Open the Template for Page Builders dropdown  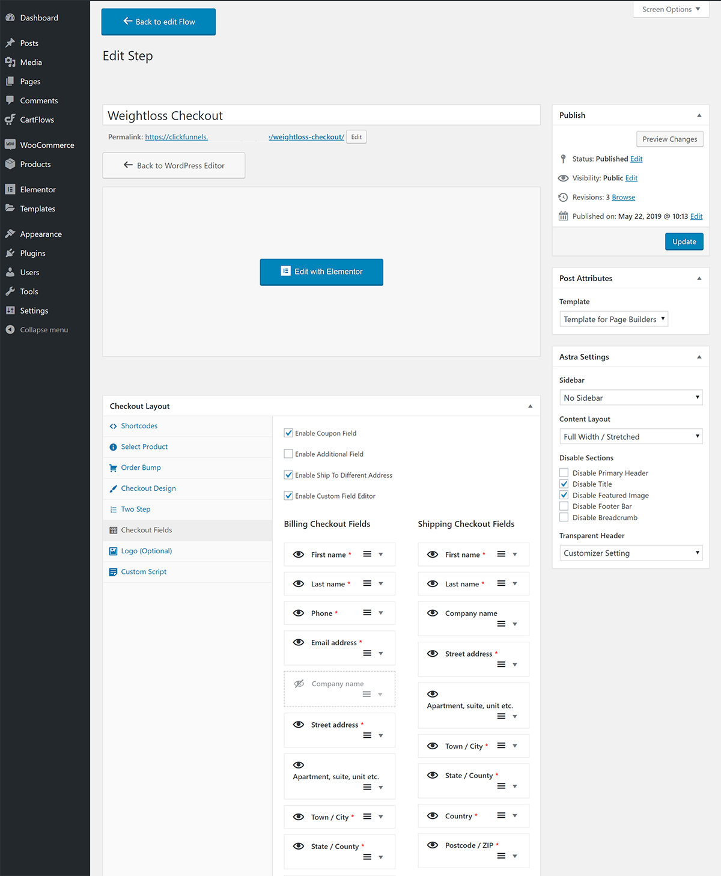pyautogui.click(x=614, y=319)
